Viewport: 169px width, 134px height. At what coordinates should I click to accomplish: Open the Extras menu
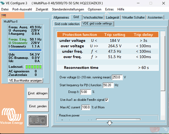pyautogui.click(x=109, y=9)
